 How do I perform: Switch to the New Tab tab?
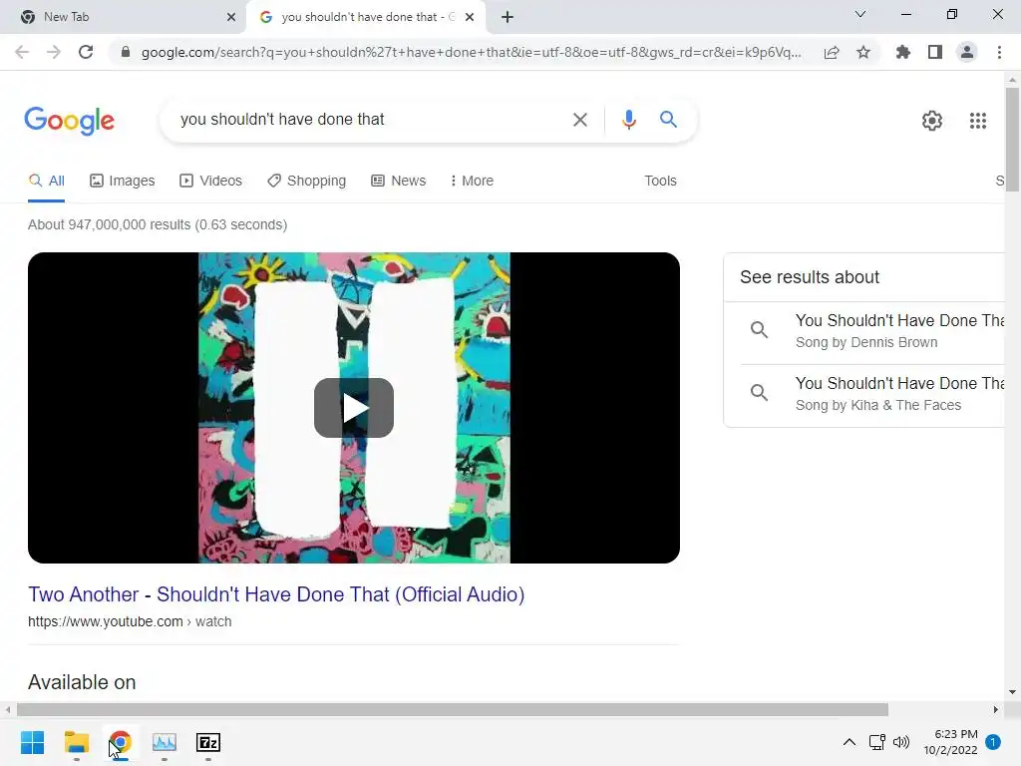124,17
